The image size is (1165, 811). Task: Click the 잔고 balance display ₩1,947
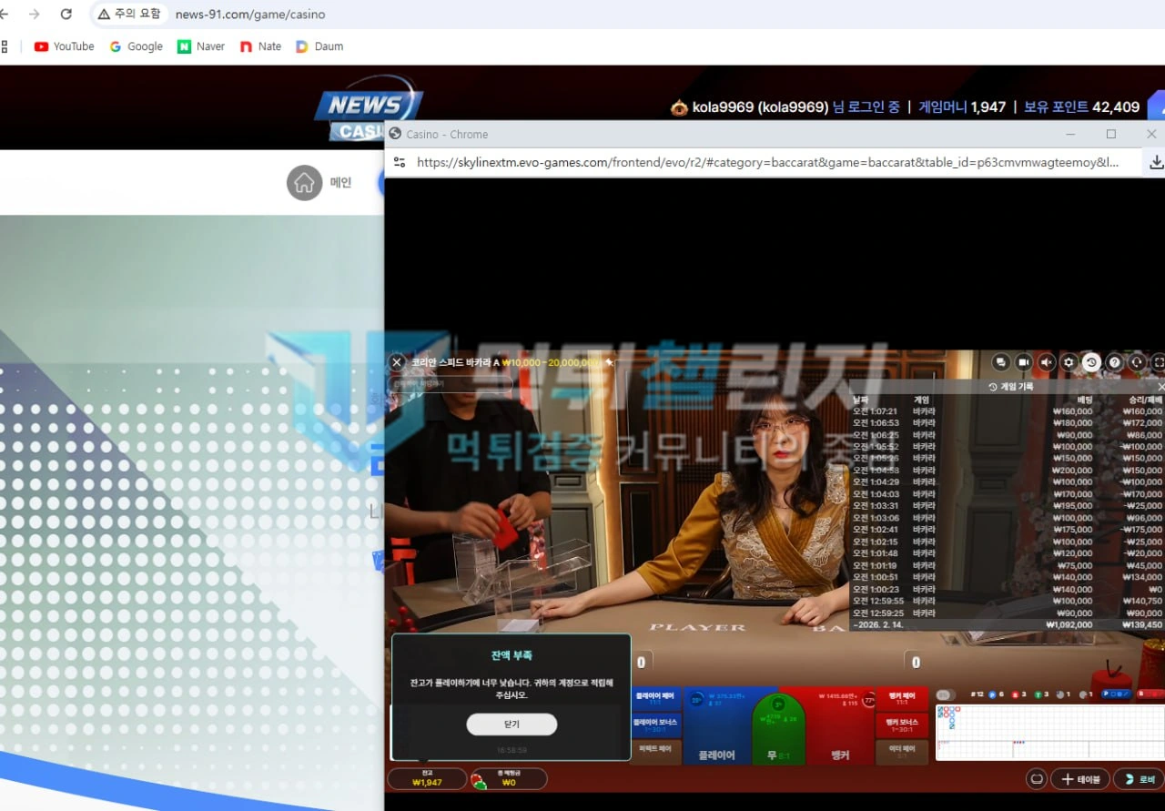pyautogui.click(x=427, y=779)
